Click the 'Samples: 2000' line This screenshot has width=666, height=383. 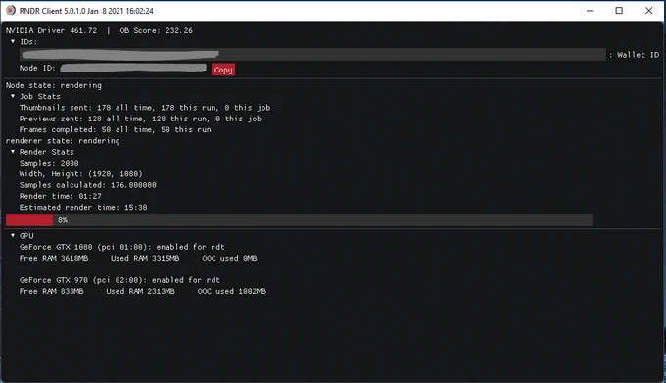point(49,163)
